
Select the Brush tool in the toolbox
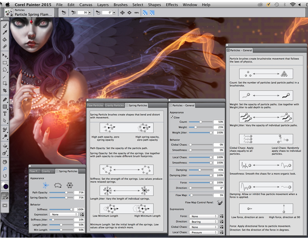coord(5,25)
